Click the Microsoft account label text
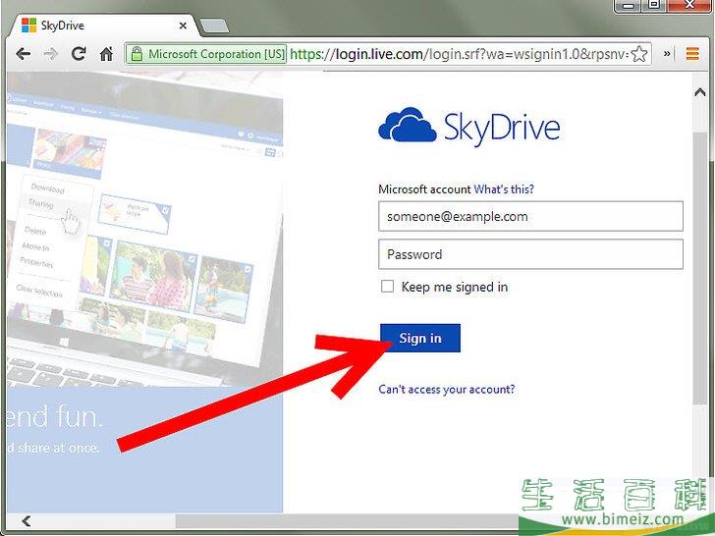This screenshot has height=536, width=715. point(424,189)
